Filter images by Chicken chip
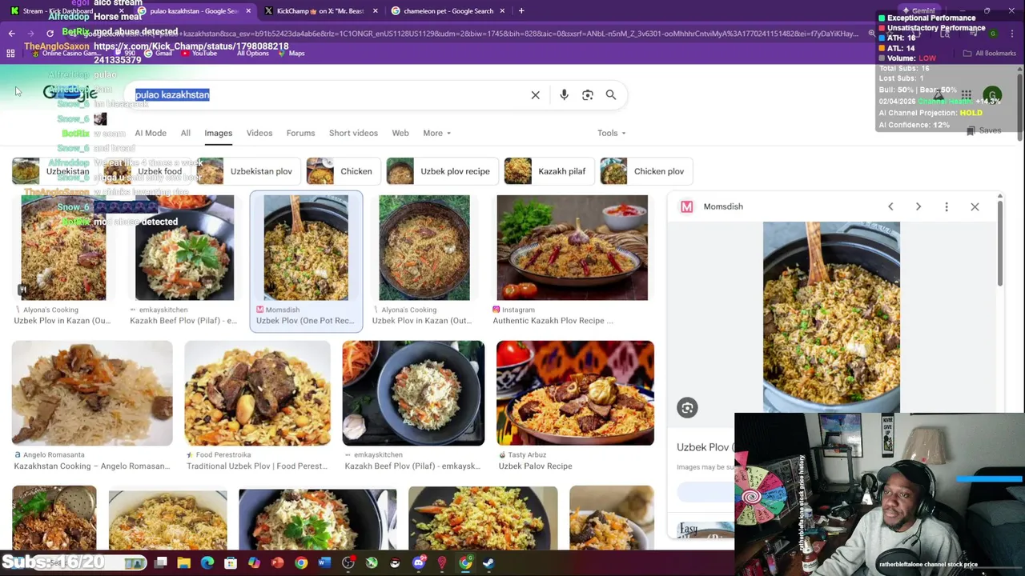Screen dimensions: 1025x576 pos(342,171)
